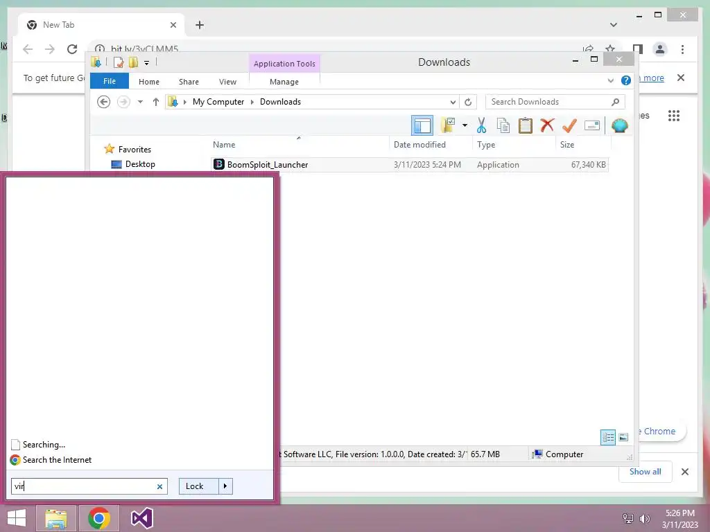This screenshot has width=710, height=532.
Task: Select Desktop in the navigation pane
Action: 140,164
